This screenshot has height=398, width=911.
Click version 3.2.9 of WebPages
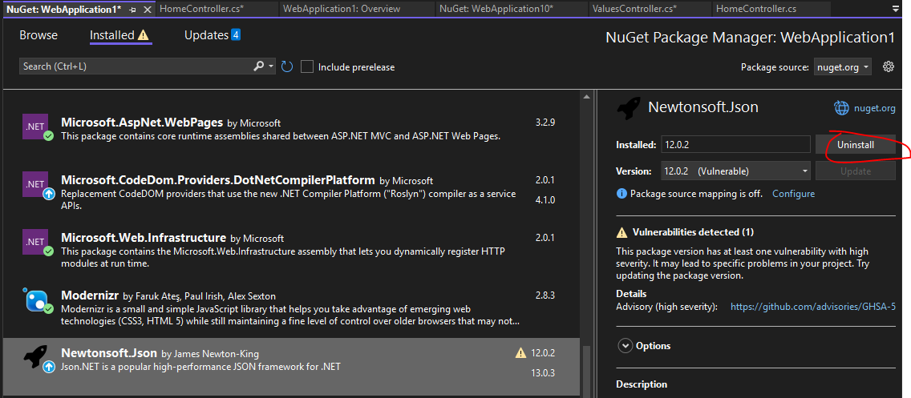(x=545, y=123)
